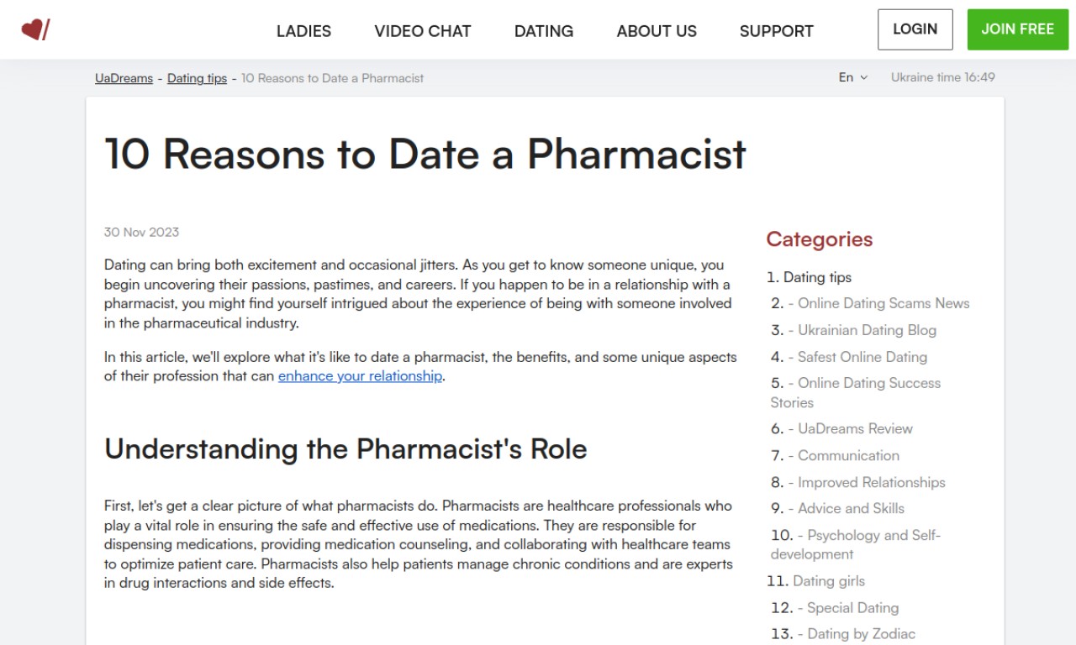Follow the 'enhance your relationship' link

(x=360, y=376)
